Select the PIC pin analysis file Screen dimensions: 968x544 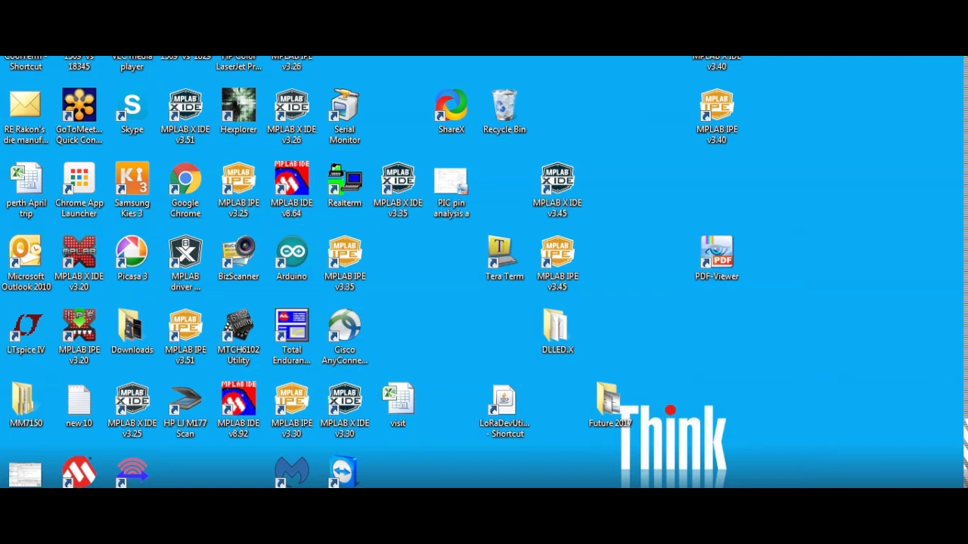click(x=451, y=190)
